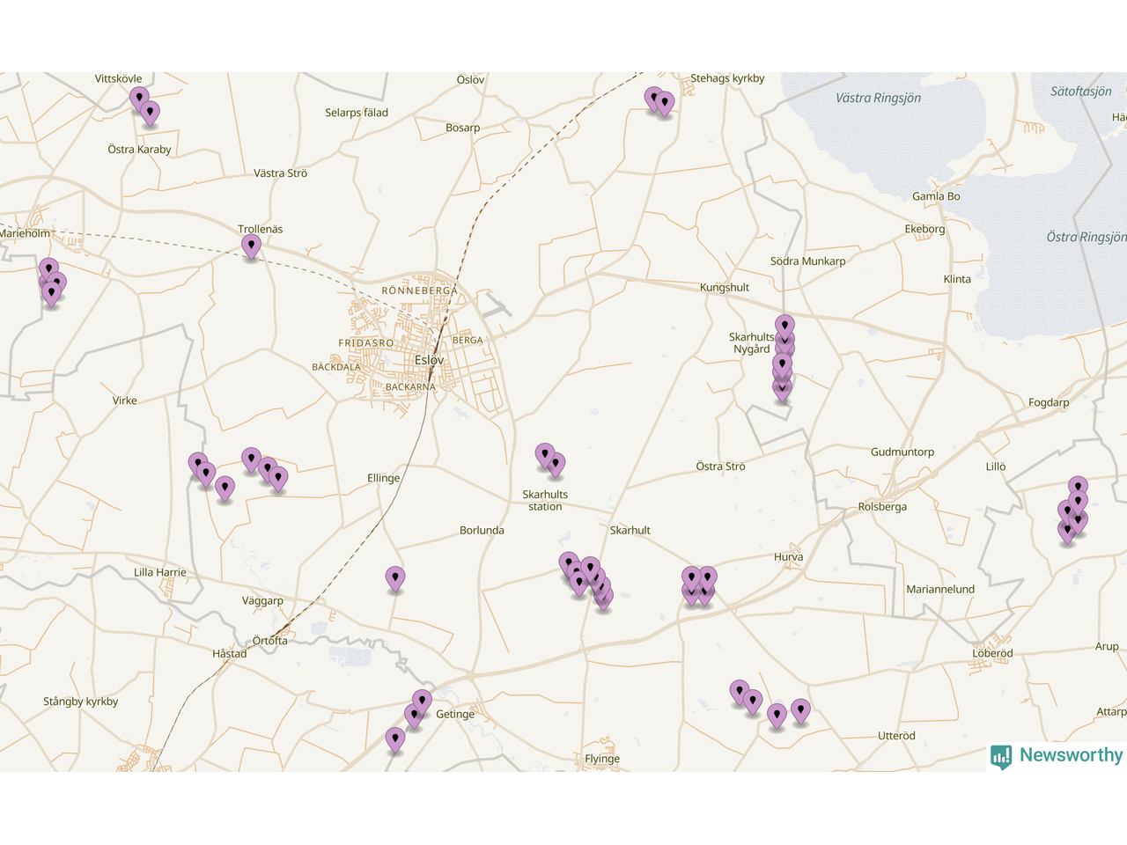Click the pin closest to Vittskövle label
This screenshot has height=845, width=1127.
pos(139,99)
